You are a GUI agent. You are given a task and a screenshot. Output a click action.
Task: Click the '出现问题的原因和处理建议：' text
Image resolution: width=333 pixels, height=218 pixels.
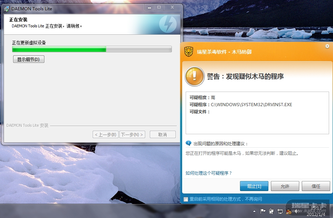[x=220, y=144]
